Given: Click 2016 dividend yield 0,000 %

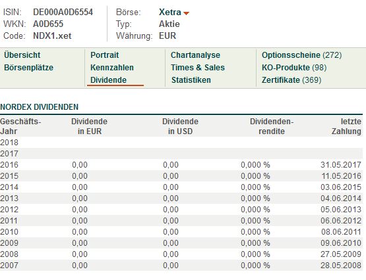Looking at the screenshot, I should tap(255, 165).
